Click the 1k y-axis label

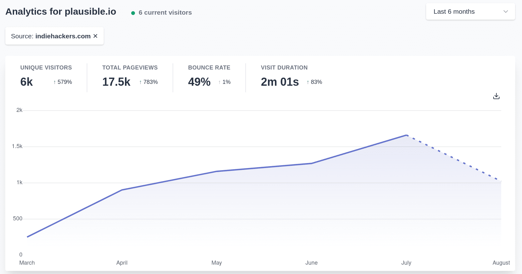(20, 182)
